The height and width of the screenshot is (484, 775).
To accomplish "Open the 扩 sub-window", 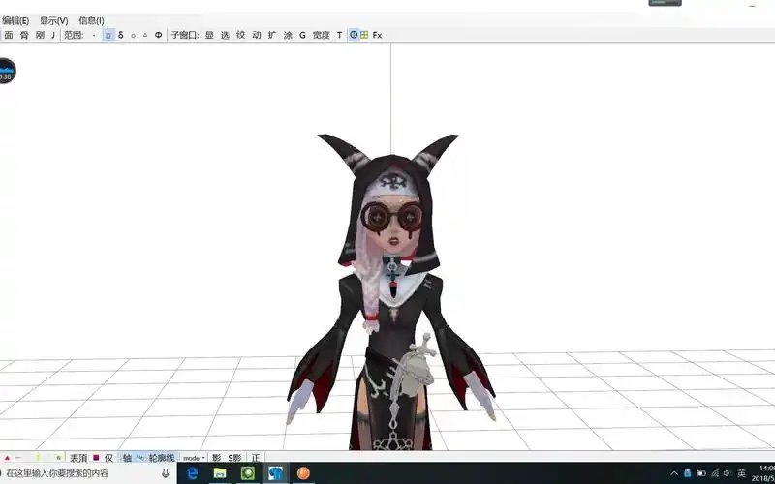I will click(x=272, y=35).
